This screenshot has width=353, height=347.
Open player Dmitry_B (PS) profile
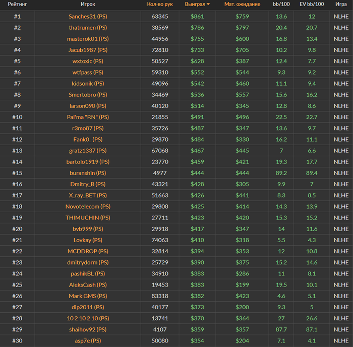(88, 184)
